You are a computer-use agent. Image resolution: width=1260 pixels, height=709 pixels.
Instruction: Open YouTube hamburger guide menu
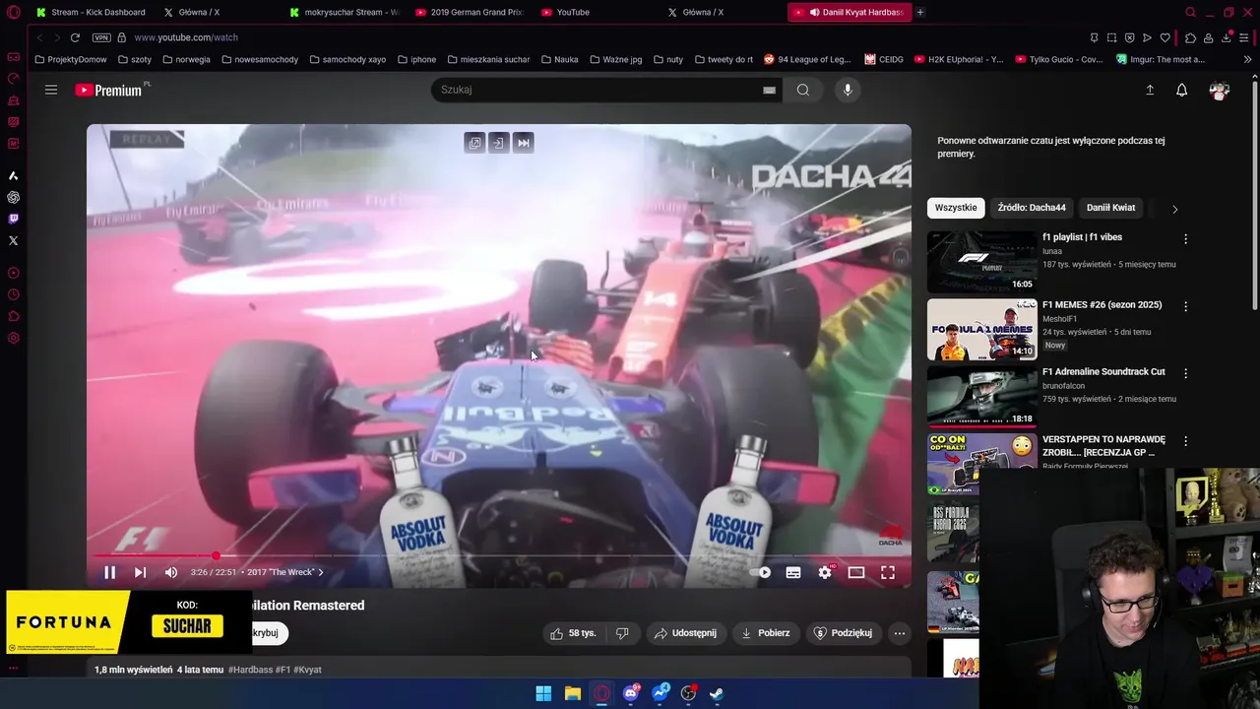(x=51, y=90)
